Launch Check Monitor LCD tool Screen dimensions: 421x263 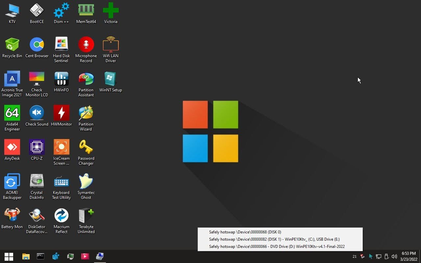pyautogui.click(x=37, y=84)
